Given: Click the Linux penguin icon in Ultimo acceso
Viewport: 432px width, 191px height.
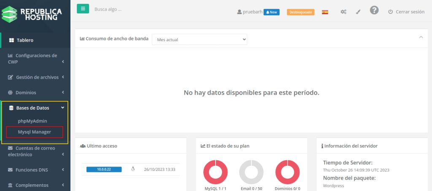Looking at the screenshot, I should [133, 170].
